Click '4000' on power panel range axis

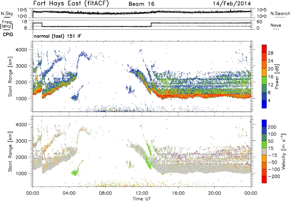(21, 50)
